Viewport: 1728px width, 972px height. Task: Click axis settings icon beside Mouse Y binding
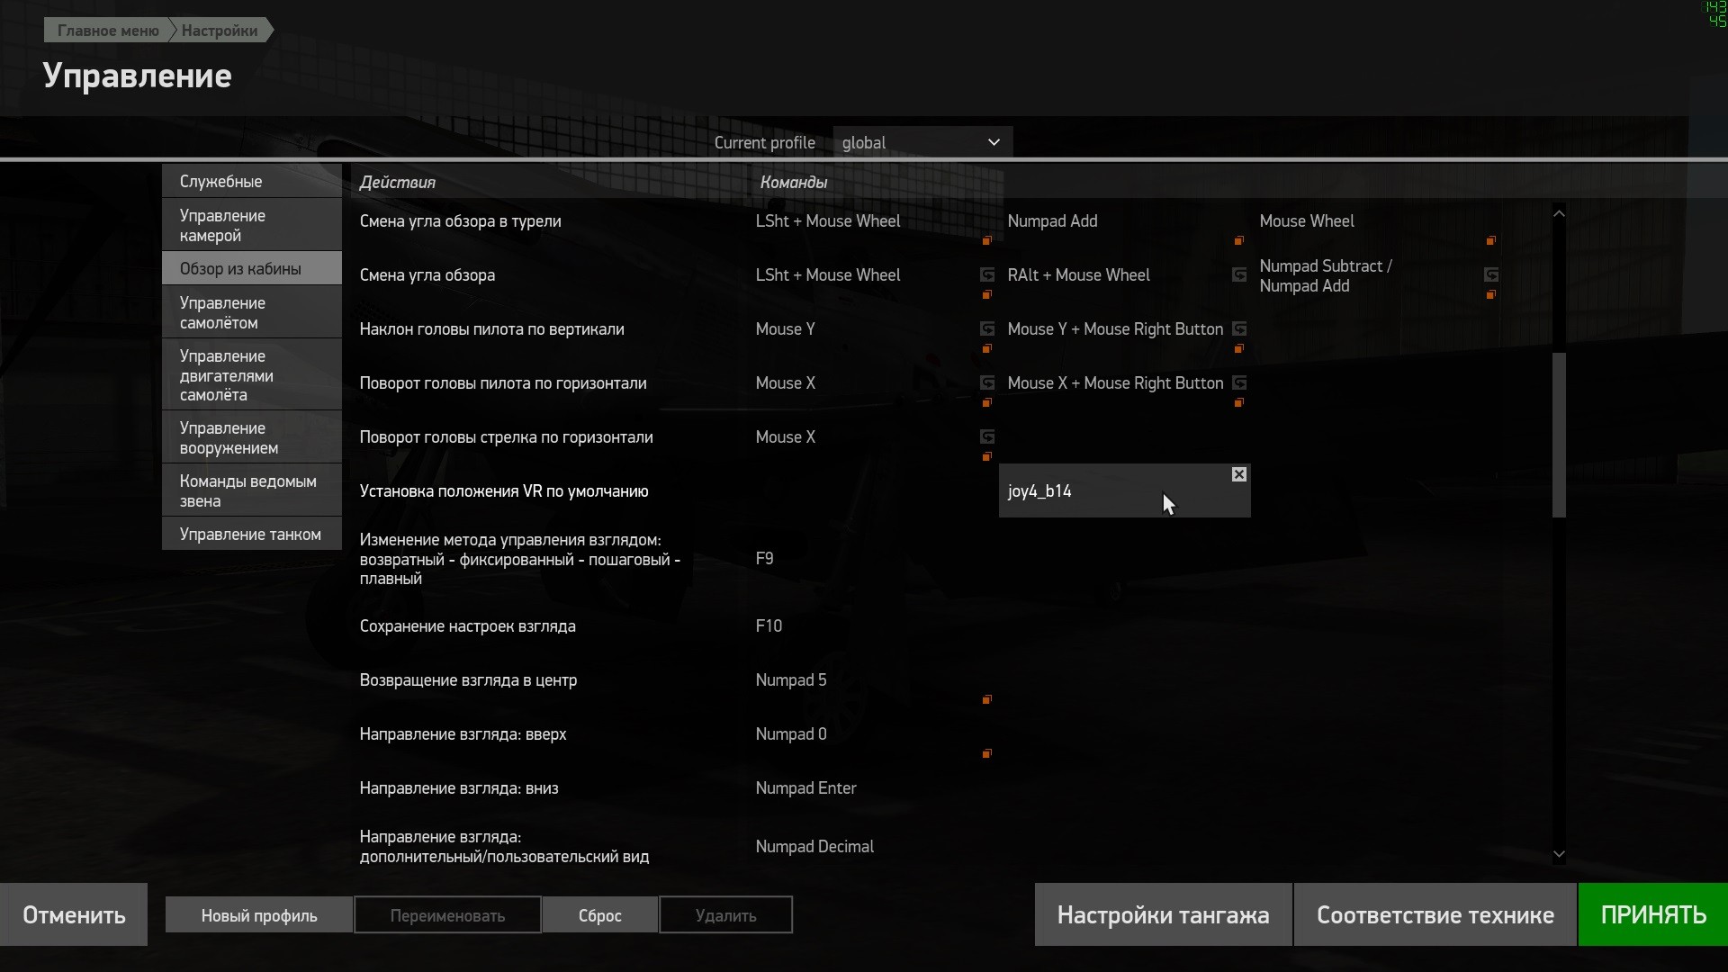[x=987, y=328]
